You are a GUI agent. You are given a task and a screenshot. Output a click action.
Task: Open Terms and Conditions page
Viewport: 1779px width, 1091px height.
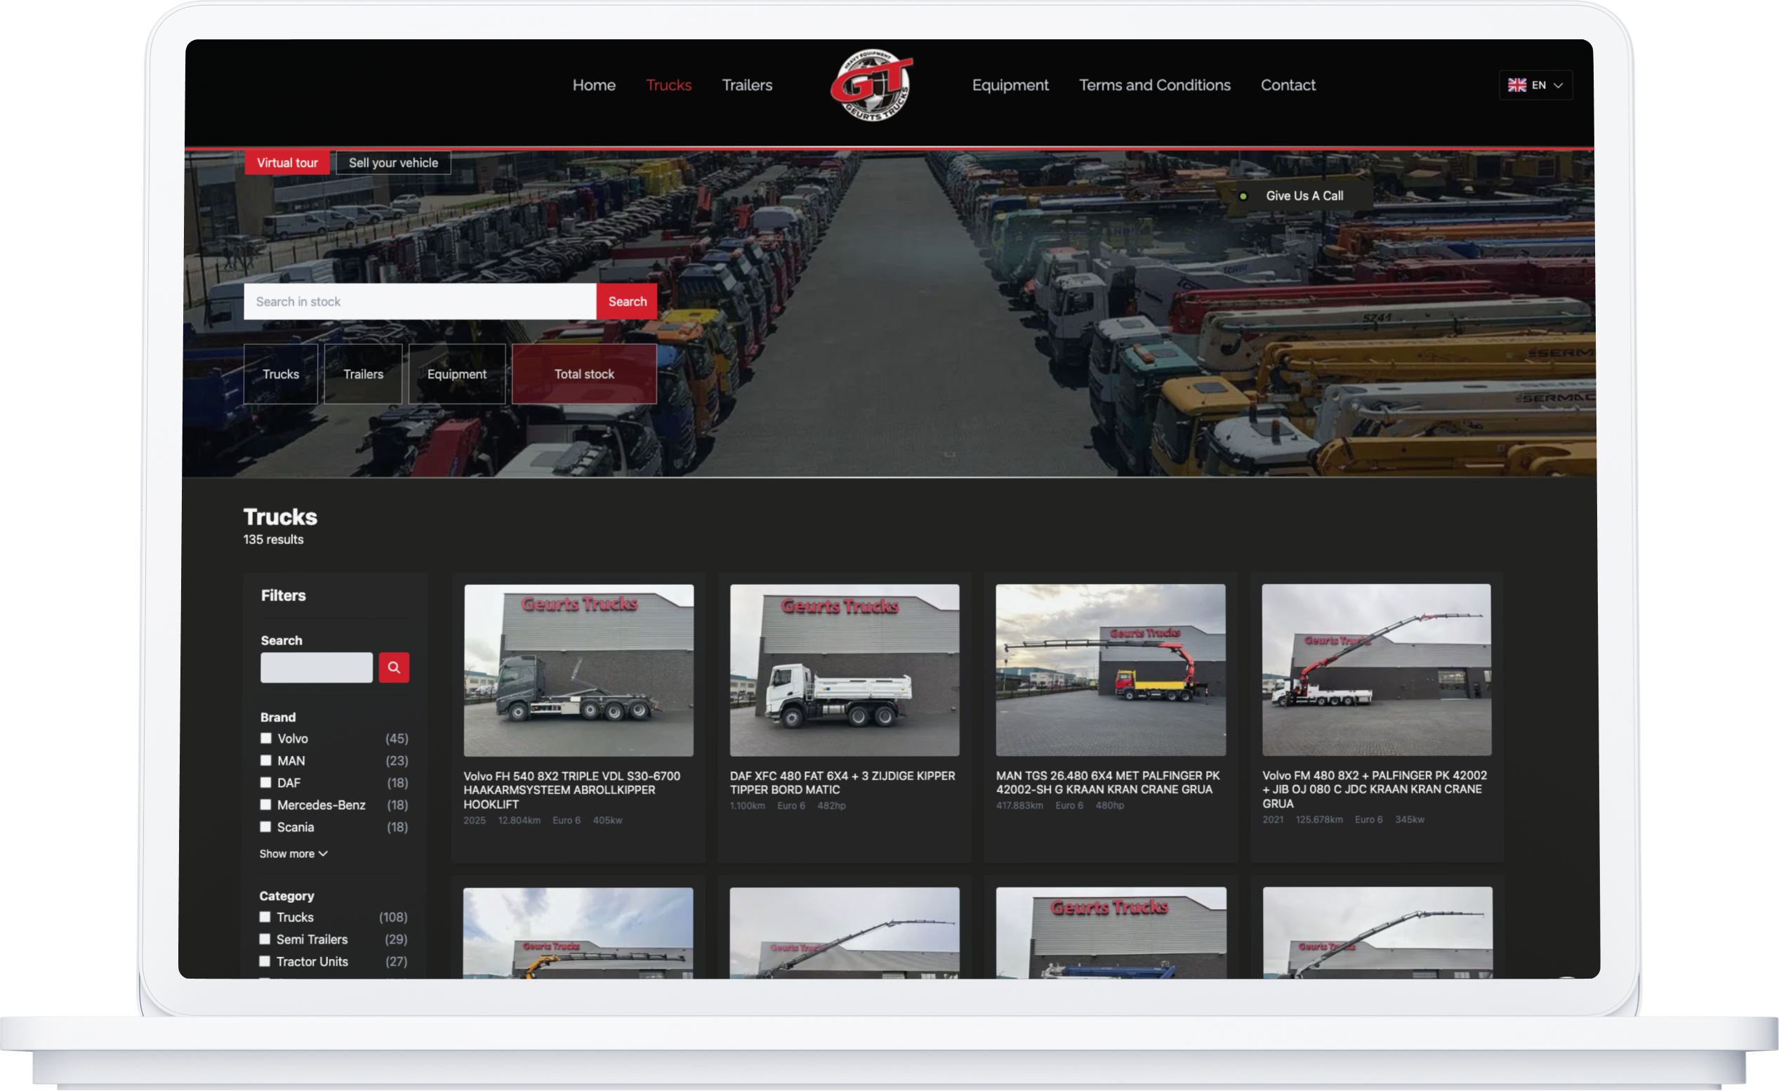point(1154,85)
